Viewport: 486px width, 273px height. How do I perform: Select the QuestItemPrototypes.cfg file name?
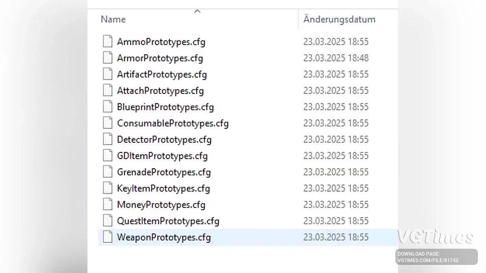[x=168, y=221]
